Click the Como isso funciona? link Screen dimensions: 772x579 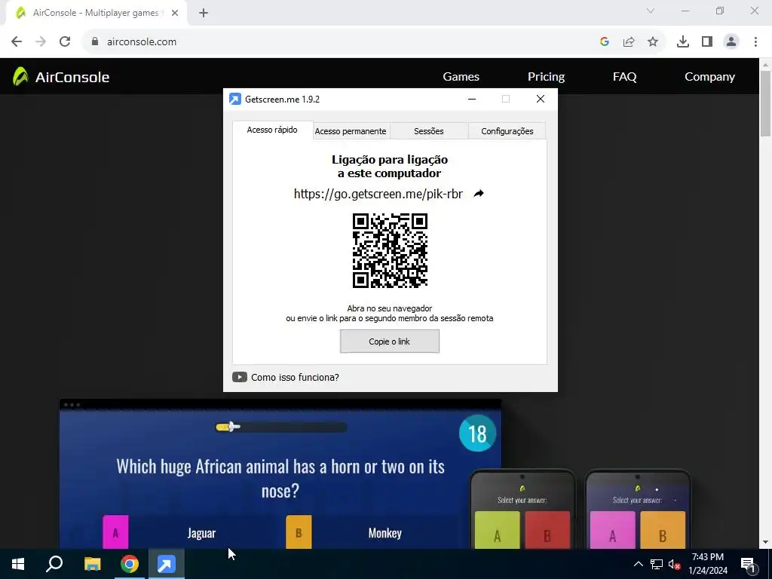tap(295, 377)
